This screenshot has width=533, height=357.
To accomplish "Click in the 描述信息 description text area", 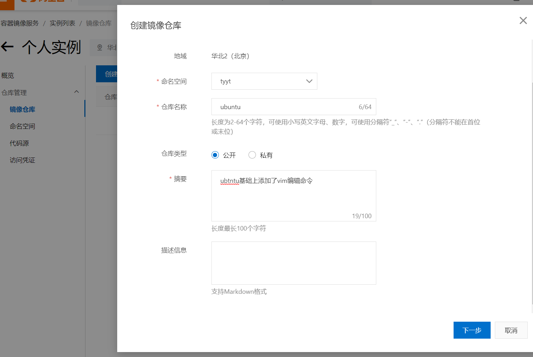I will click(x=294, y=263).
